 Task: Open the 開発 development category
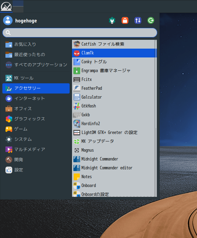(x=36, y=160)
